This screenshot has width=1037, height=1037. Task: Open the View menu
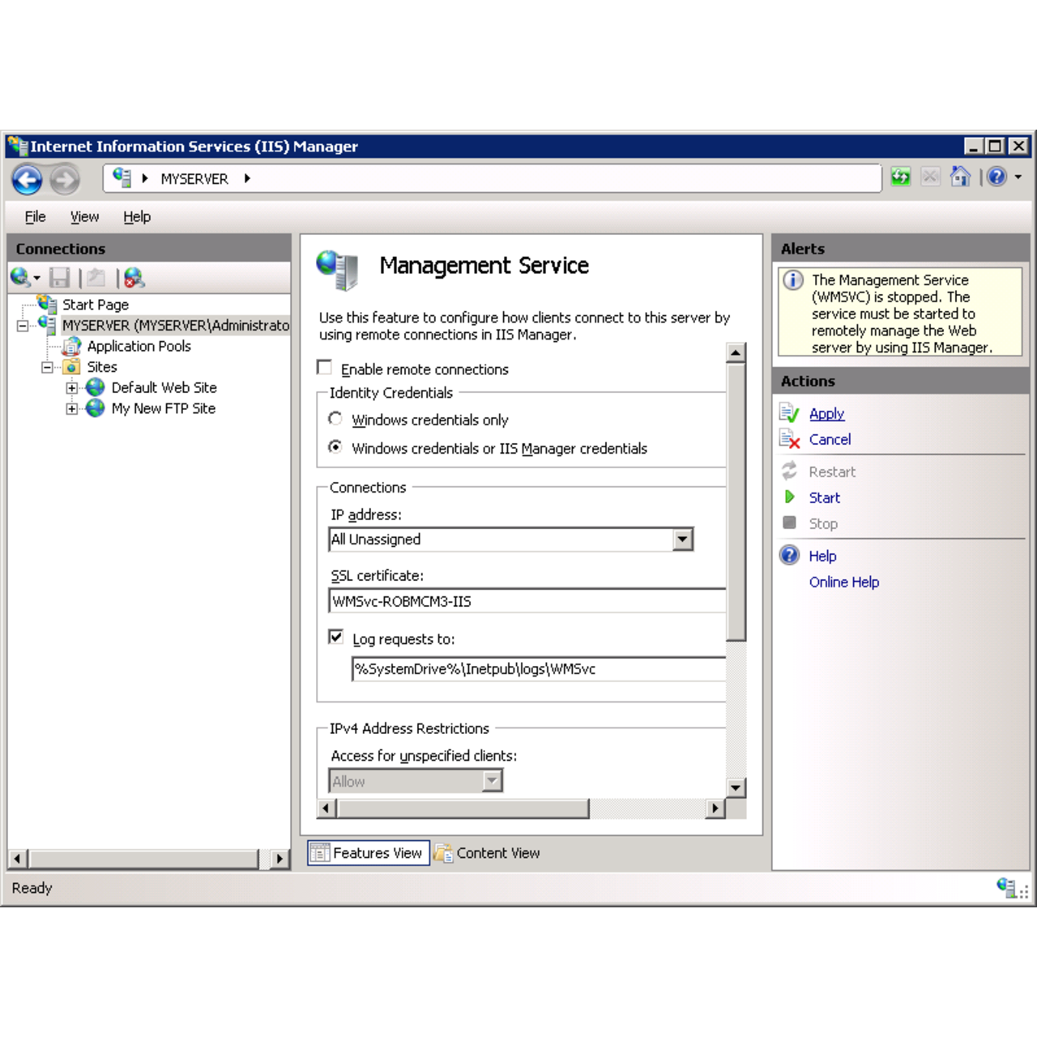coord(84,216)
